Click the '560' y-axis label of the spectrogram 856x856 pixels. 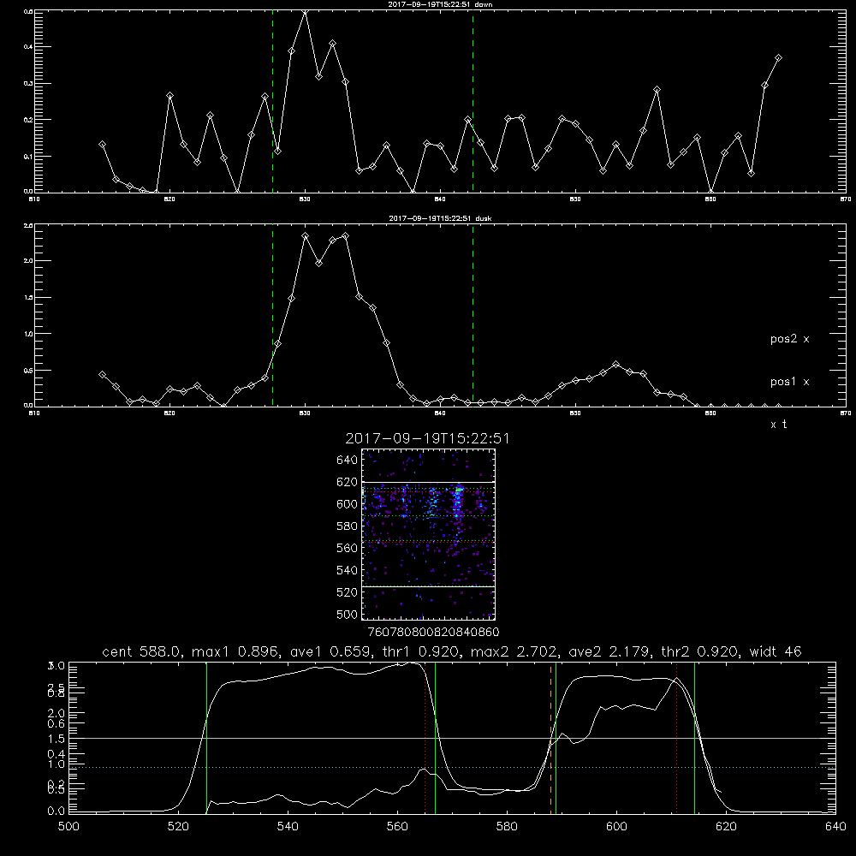tap(348, 548)
